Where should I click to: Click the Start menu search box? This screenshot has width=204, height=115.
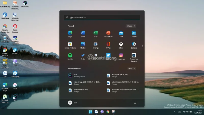click(x=102, y=17)
